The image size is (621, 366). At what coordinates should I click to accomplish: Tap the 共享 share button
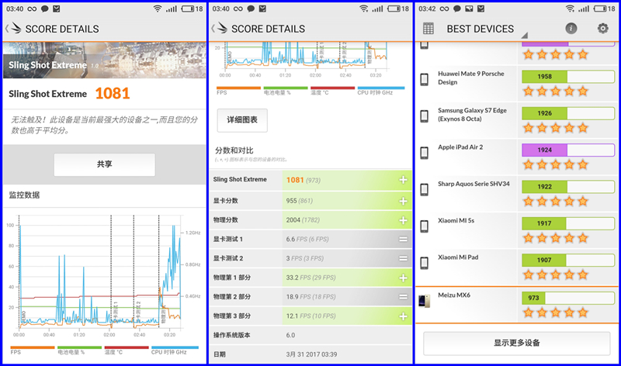coord(105,164)
